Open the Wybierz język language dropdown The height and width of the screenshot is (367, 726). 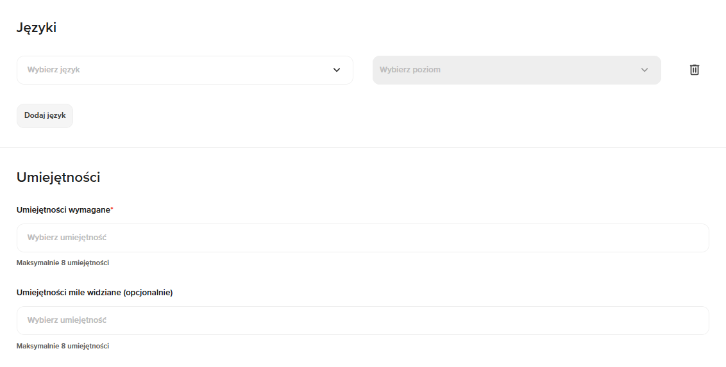(x=185, y=70)
